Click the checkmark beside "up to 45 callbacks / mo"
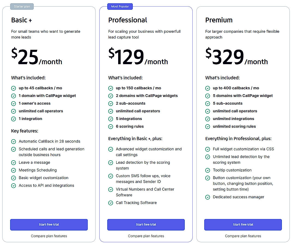This screenshot has height=245, width=292. [x=13, y=88]
